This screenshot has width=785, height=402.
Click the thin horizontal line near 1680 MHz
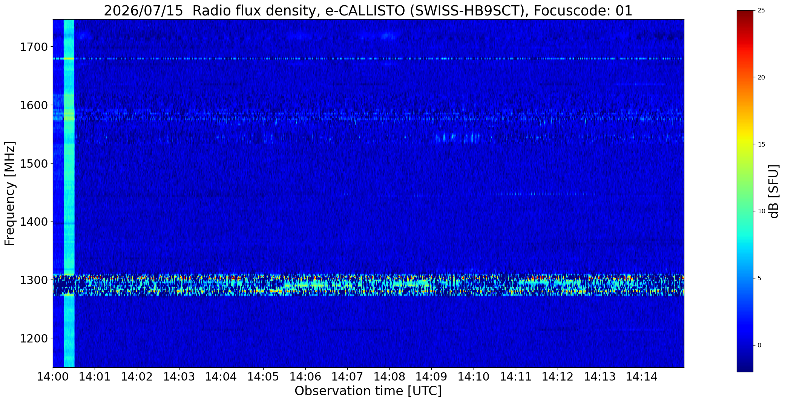pyautogui.click(x=368, y=58)
